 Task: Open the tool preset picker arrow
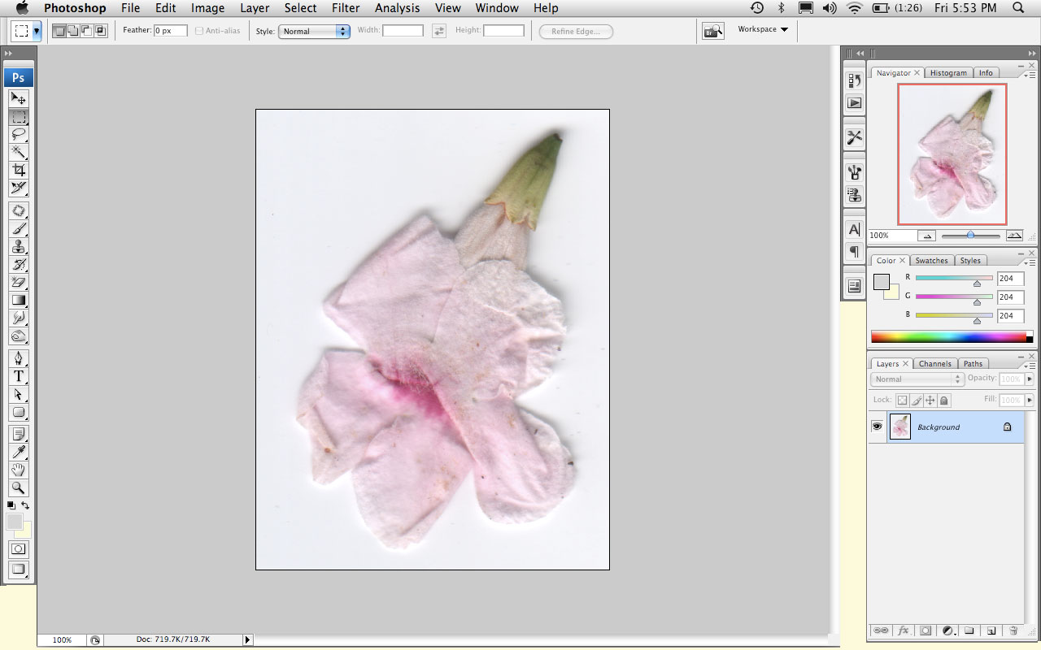[37, 31]
